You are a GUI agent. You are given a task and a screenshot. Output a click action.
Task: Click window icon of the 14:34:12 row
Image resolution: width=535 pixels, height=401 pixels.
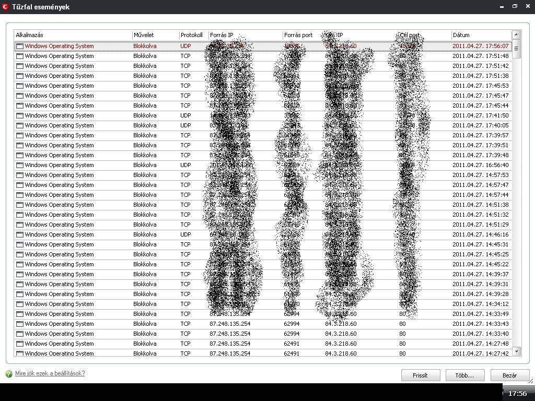pyautogui.click(x=20, y=304)
